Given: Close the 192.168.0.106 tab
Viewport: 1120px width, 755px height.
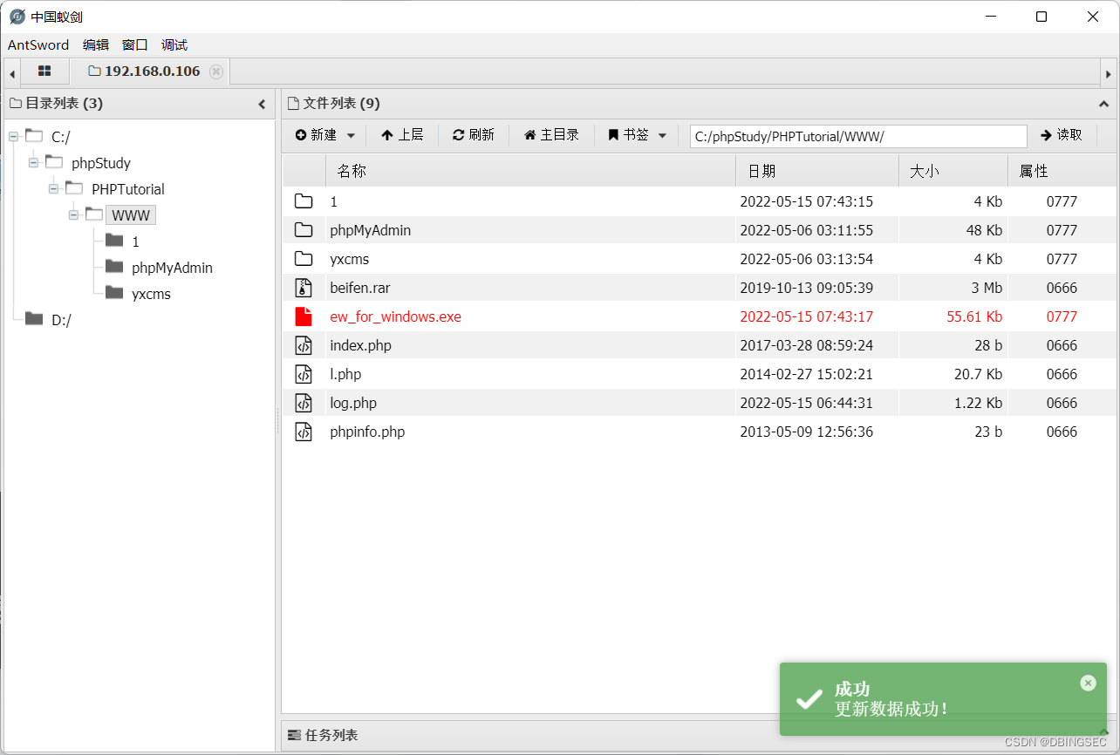Looking at the screenshot, I should click(x=216, y=71).
